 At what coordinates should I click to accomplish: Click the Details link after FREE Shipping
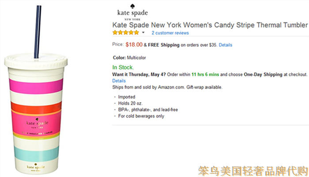point(225,45)
